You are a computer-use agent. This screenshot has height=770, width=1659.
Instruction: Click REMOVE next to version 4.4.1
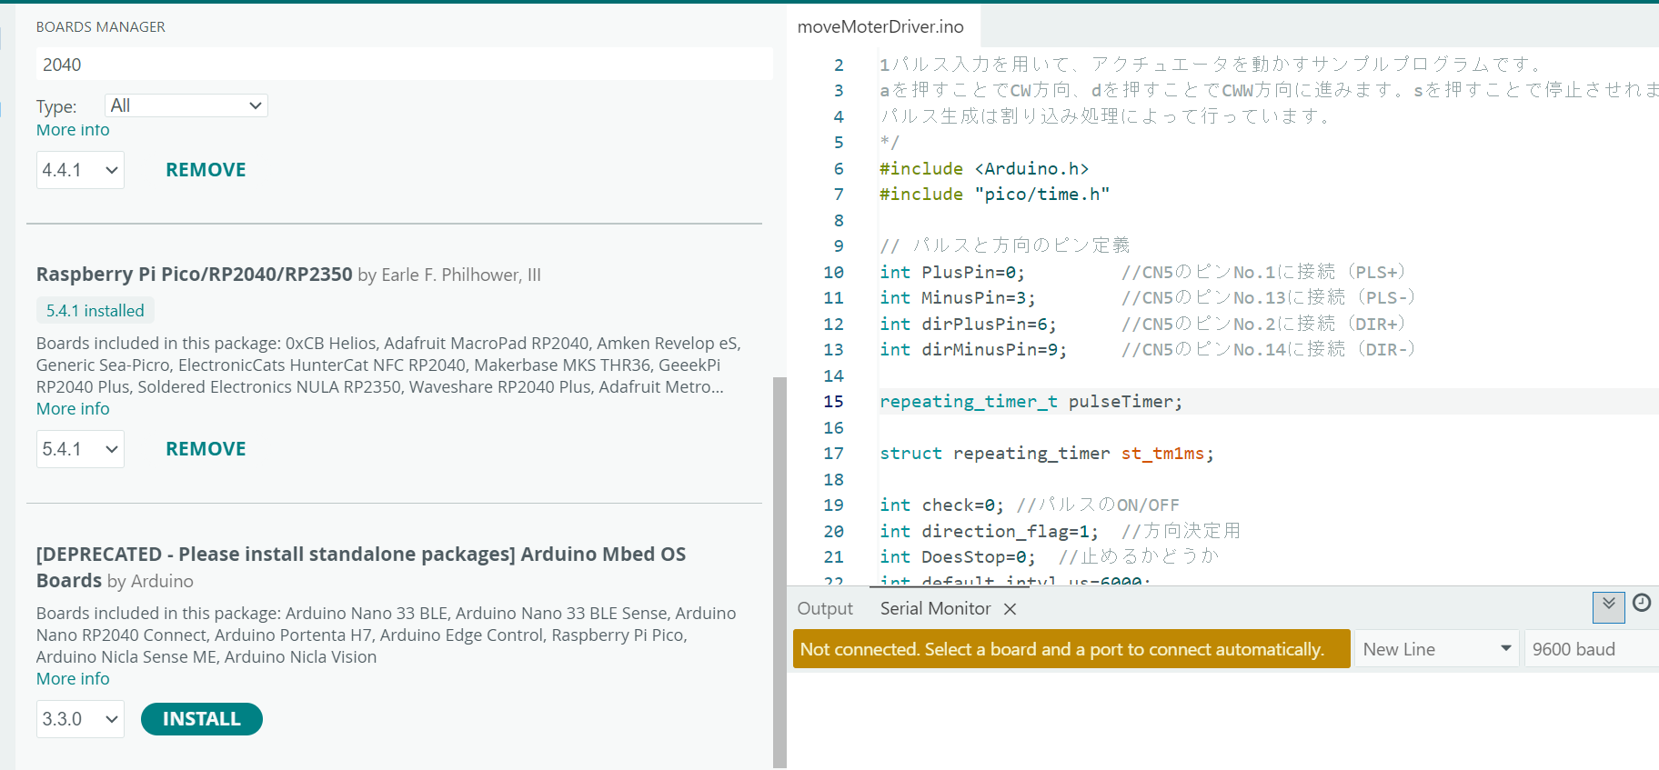(206, 170)
